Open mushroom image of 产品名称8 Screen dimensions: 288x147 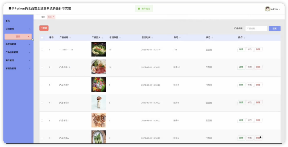point(99,102)
